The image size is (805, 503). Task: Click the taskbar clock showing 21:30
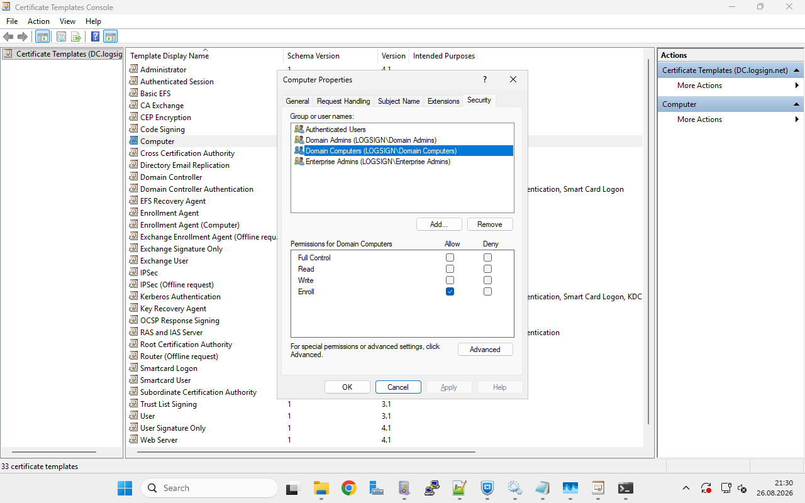pyautogui.click(x=775, y=488)
